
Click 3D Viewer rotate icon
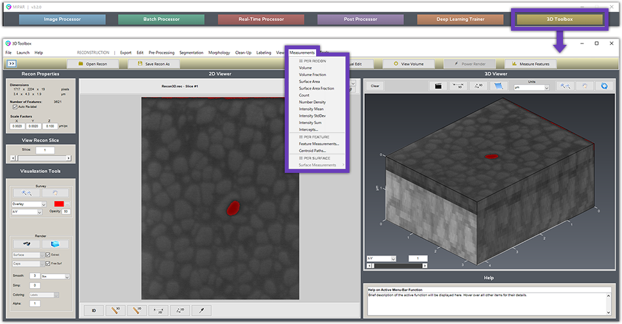click(604, 86)
